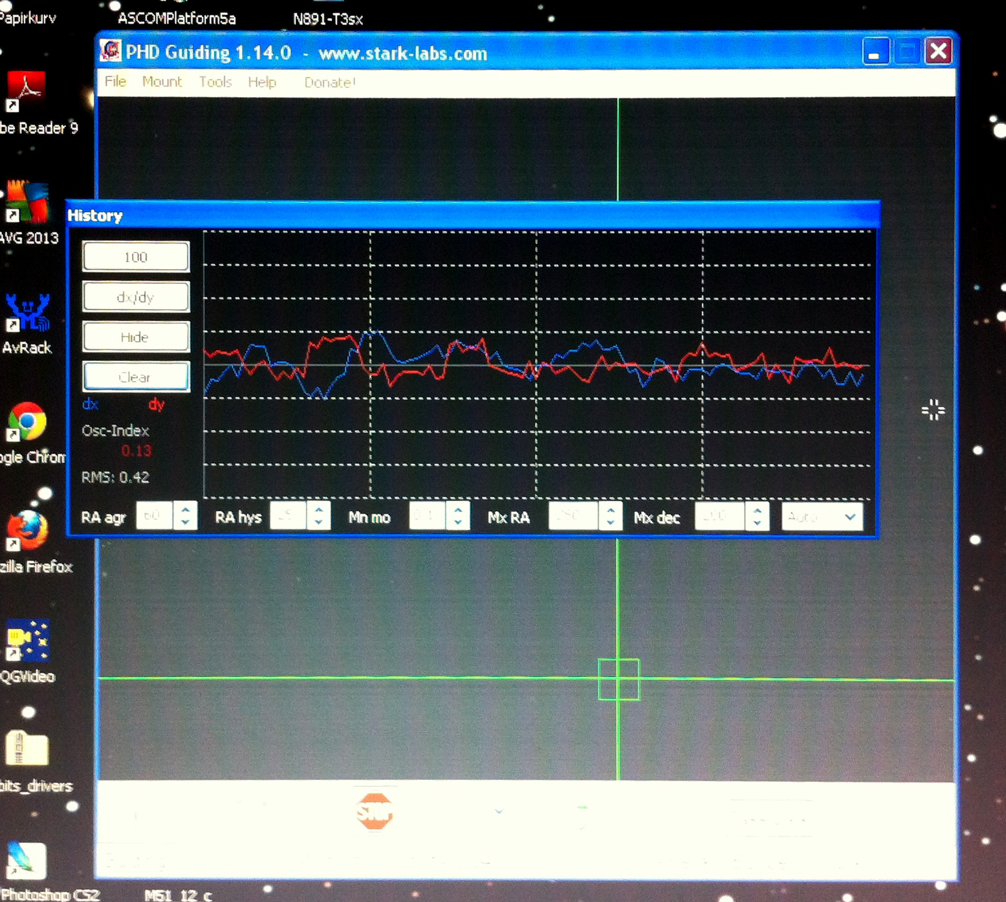The image size is (1006, 902).
Task: Click the red dy legend label
Action: pos(156,404)
